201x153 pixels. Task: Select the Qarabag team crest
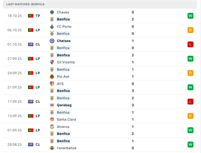(x=52, y=105)
